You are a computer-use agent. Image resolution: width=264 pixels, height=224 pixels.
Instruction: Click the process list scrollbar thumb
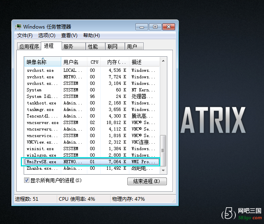[x=163, y=151]
